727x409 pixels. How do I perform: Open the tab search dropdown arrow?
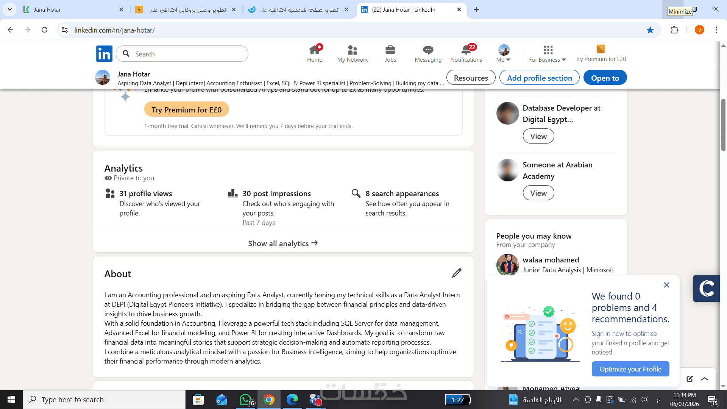tap(10, 9)
